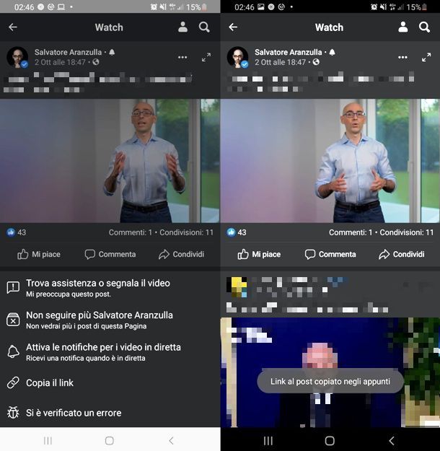This screenshot has width=440, height=451.
Task: Select Attiva le notifiche per i video in diretta
Action: pos(110,351)
